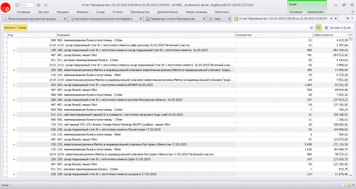This screenshot has height=189, width=356.
Task: Open the clock tasks icon in the quick access bar
Action: [x=38, y=5]
